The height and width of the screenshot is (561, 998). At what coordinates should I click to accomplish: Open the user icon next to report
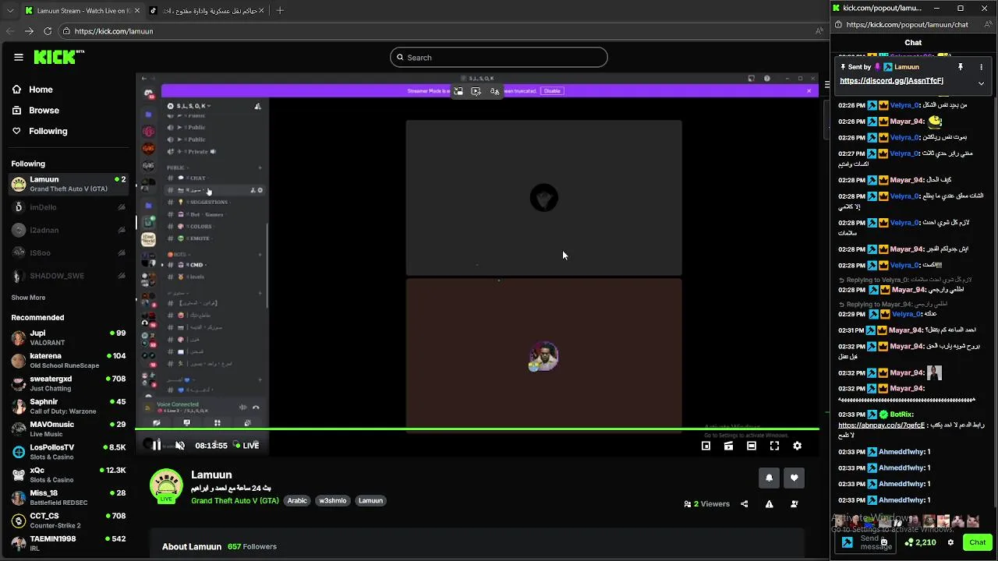pos(794,504)
